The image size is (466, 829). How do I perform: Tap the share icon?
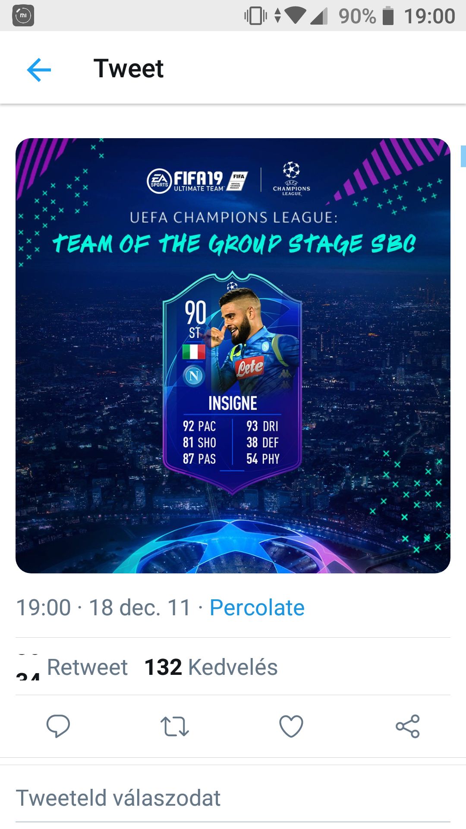click(x=408, y=726)
